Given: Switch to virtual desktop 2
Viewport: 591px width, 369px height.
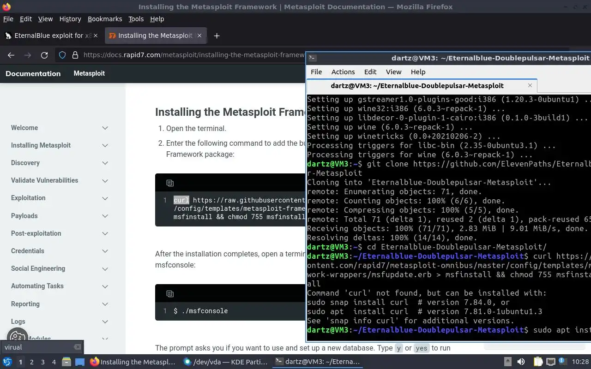Looking at the screenshot, I should (31, 362).
